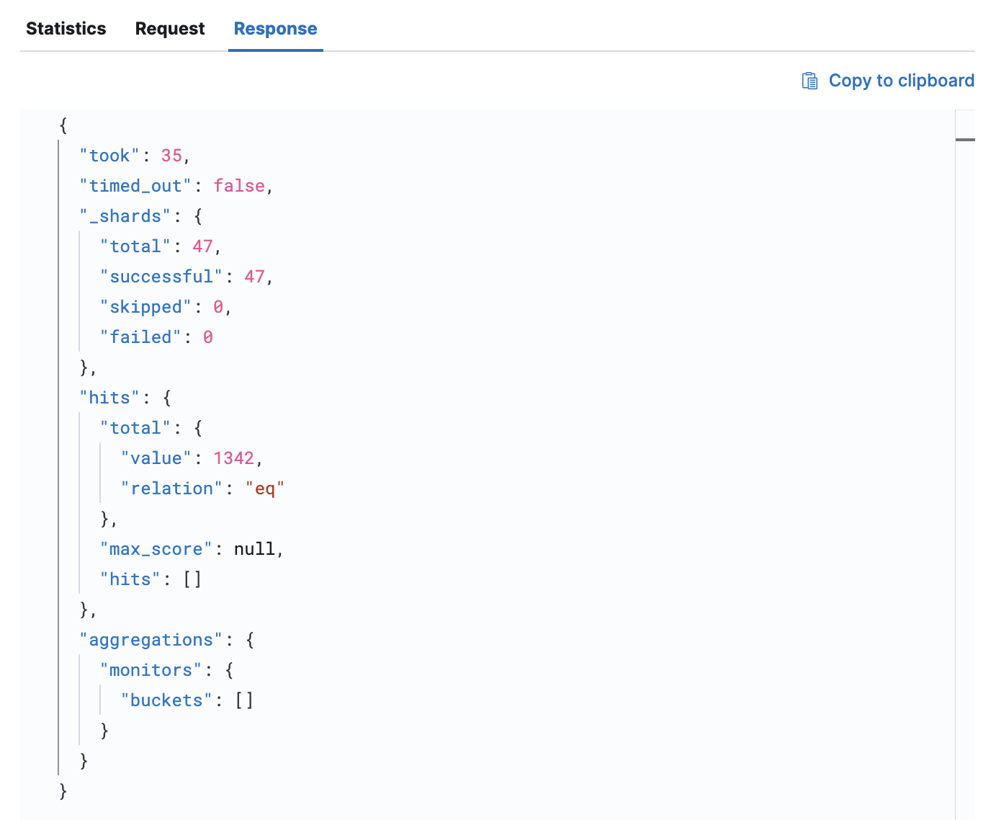Click the clipboard icon beside Copy to clipboard
The height and width of the screenshot is (820, 991).
810,81
